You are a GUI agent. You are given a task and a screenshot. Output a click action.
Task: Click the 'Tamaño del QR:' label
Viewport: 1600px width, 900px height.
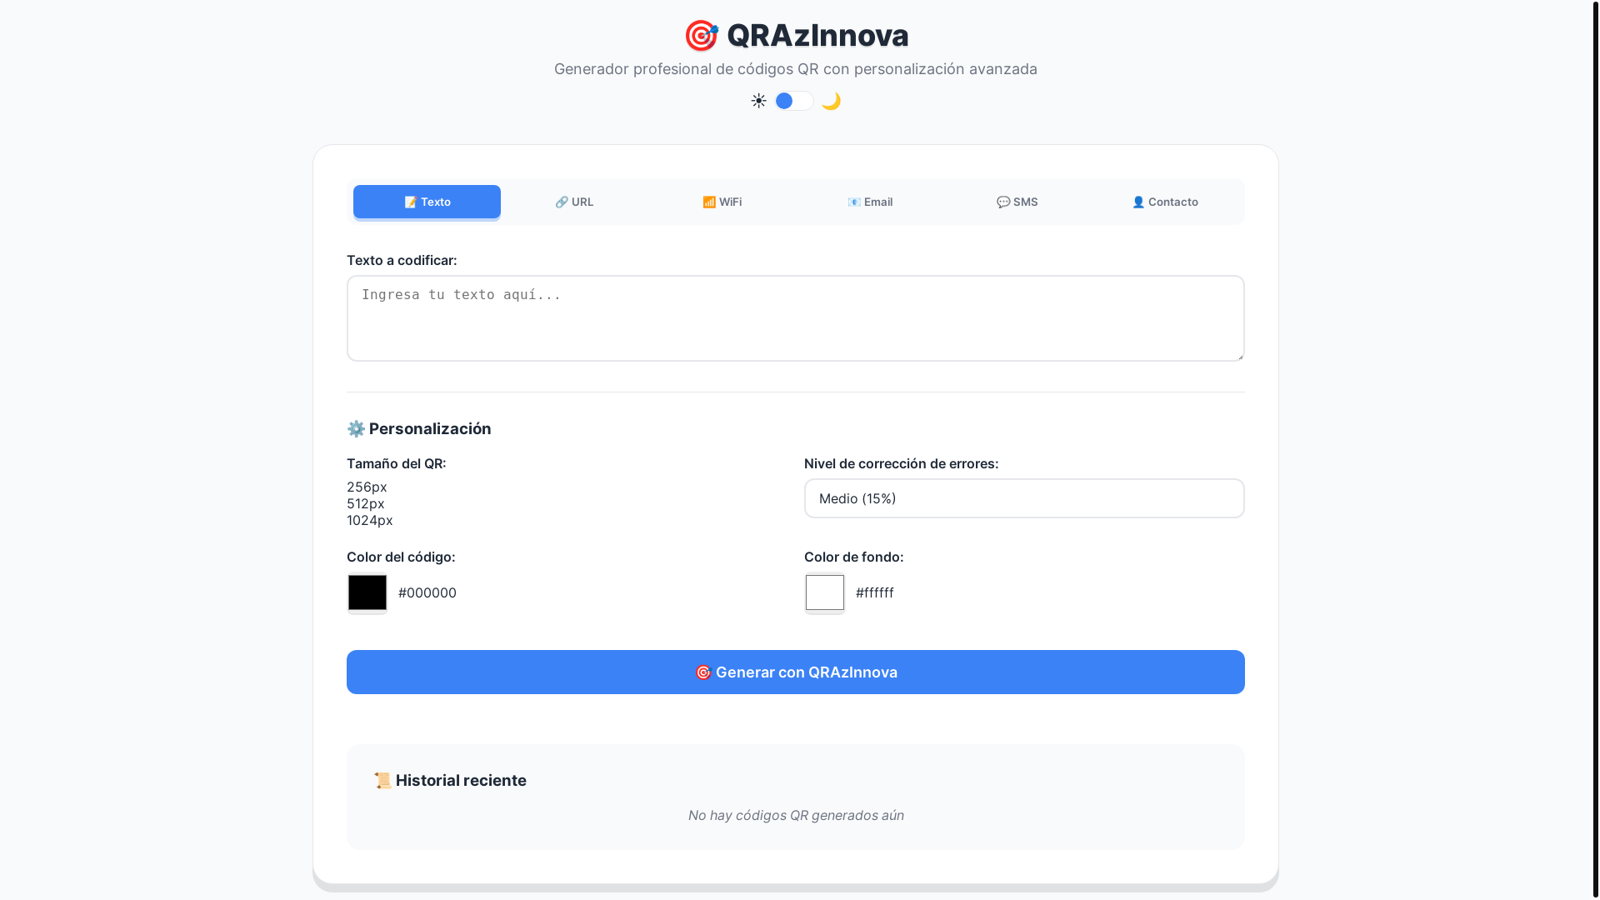(x=397, y=463)
